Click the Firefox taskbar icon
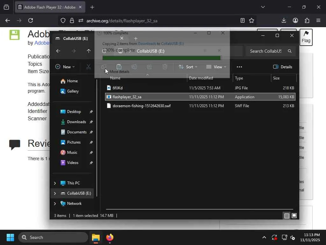 [x=110, y=237]
